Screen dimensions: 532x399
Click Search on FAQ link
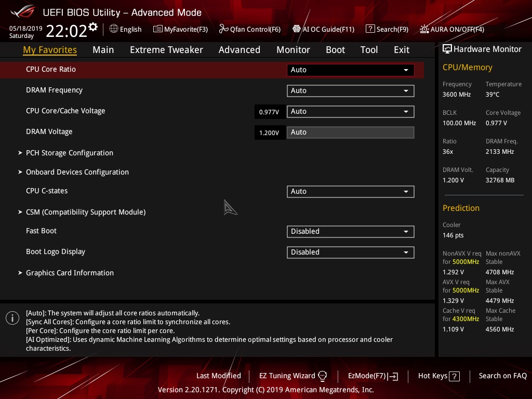(502, 376)
